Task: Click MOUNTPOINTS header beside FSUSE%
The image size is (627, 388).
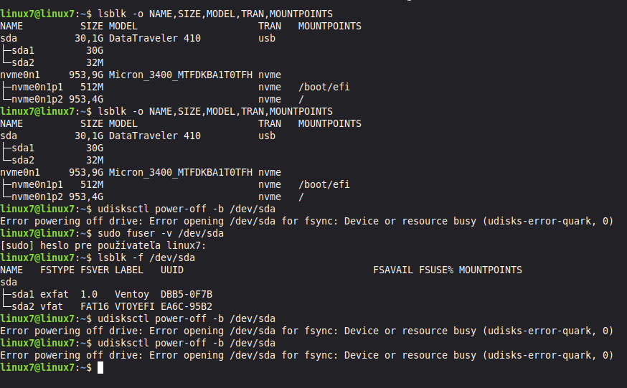Action: pyautogui.click(x=490, y=270)
